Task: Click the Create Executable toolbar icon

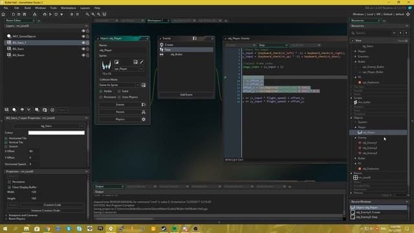Action: click(34, 14)
